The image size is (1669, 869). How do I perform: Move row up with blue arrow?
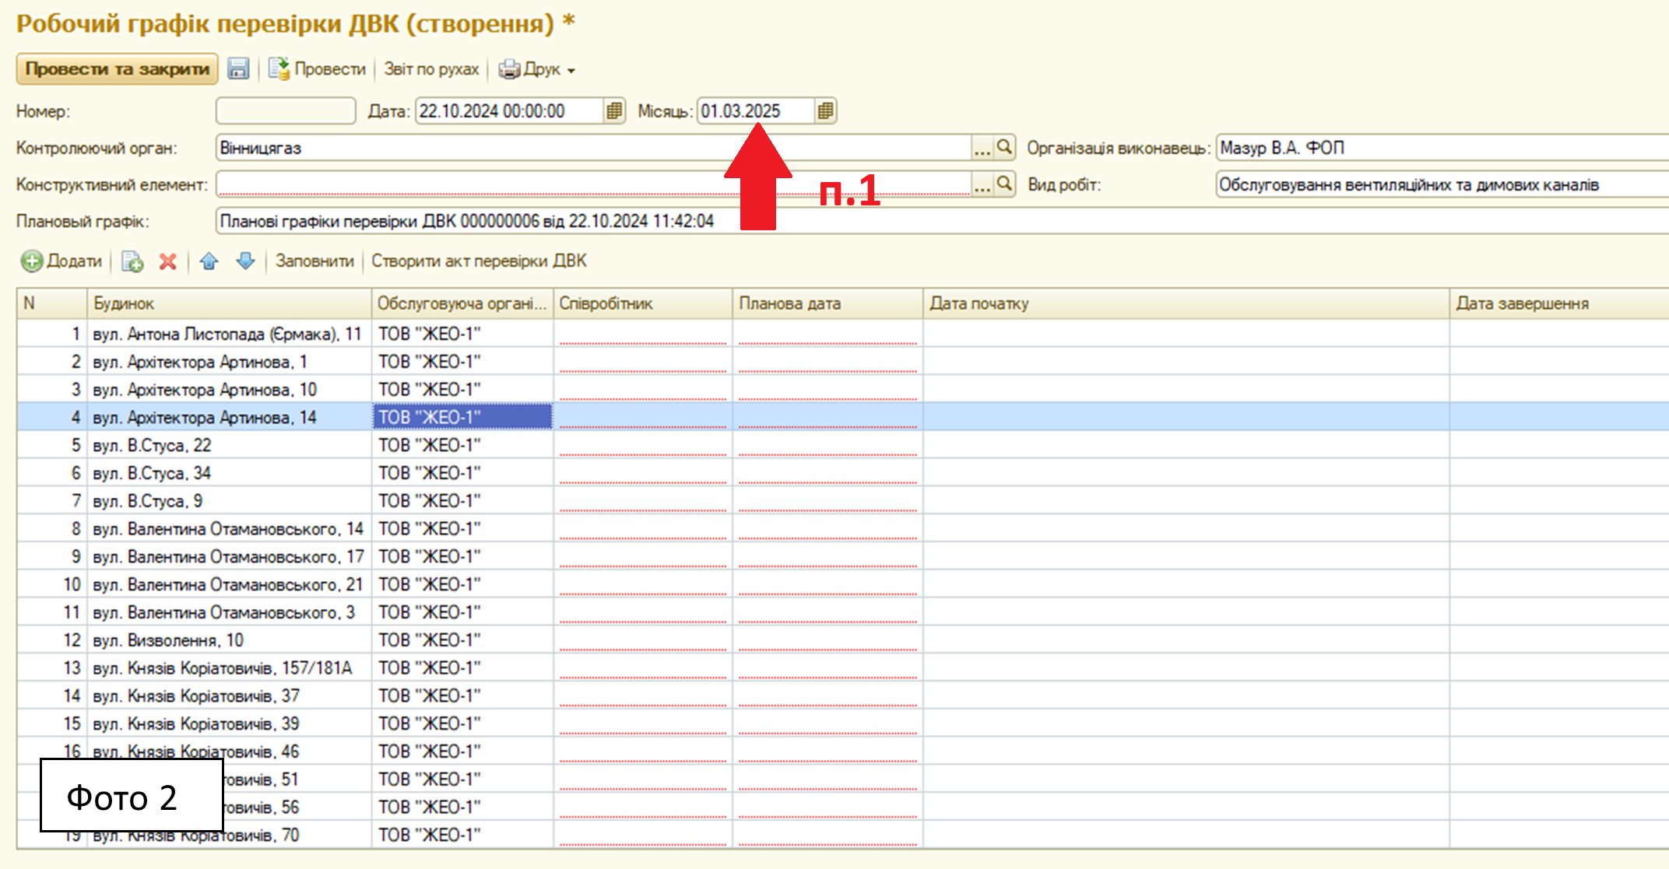click(209, 261)
